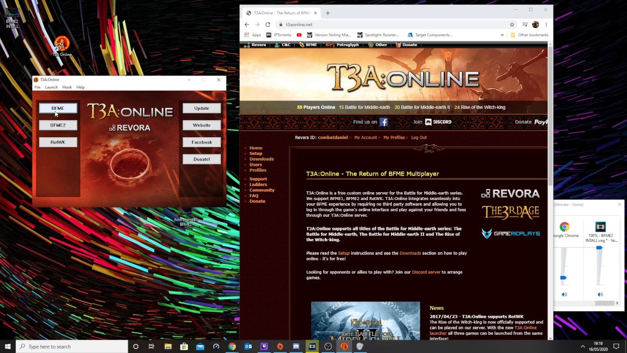Open the YouTube bookmark icon
Image resolution: width=627 pixels, height=353 pixels.
pyautogui.click(x=299, y=35)
